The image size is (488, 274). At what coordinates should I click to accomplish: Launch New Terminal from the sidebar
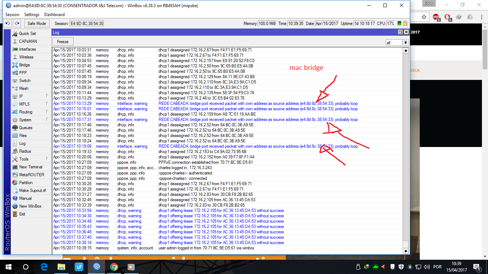tap(31, 167)
